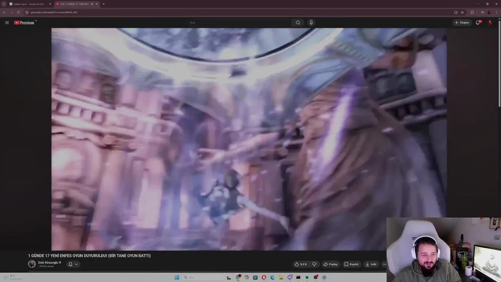
Task: Open Chrome three-dot menu
Action: click(497, 12)
